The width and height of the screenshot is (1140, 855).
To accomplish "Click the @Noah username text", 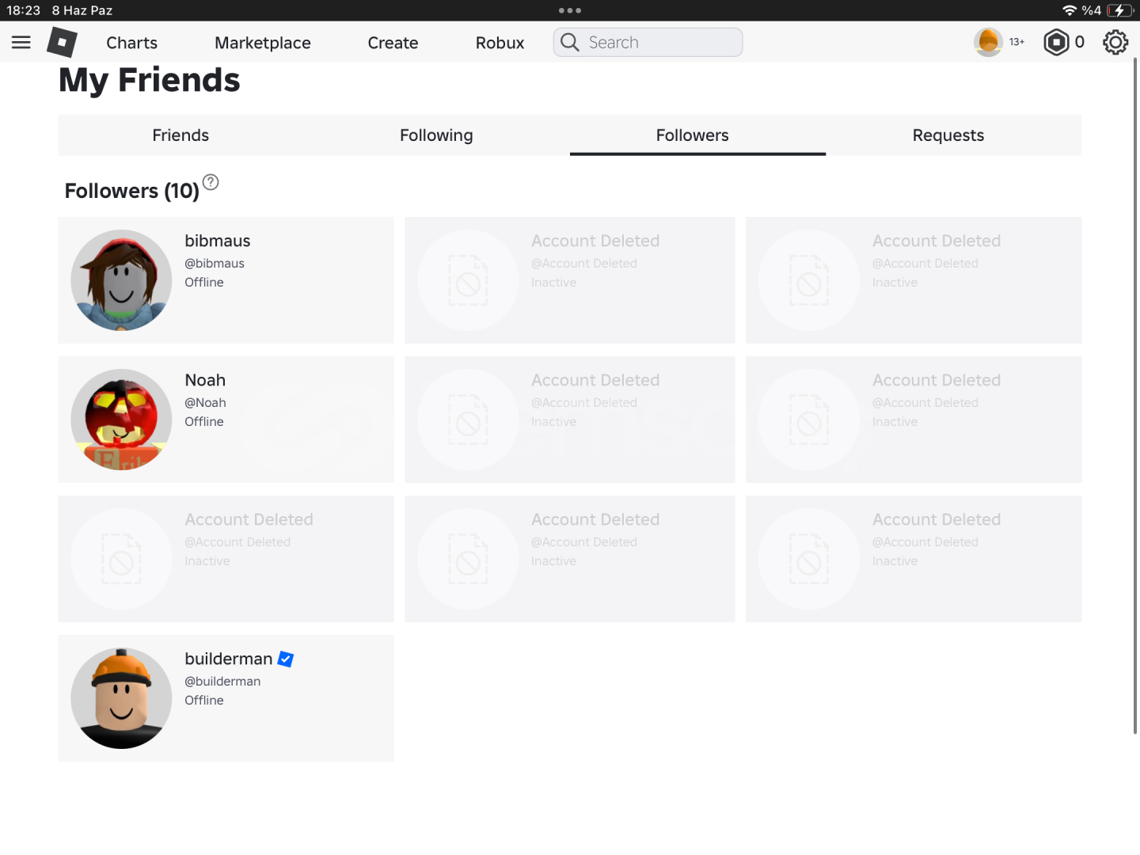I will pos(205,402).
